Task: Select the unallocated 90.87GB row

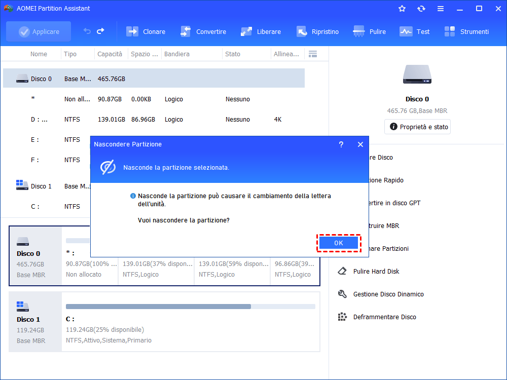Action: pos(154,99)
